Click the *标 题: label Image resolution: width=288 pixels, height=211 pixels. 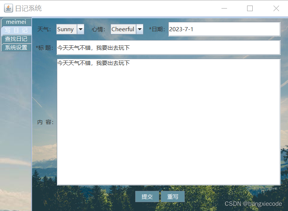pyautogui.click(x=45, y=48)
